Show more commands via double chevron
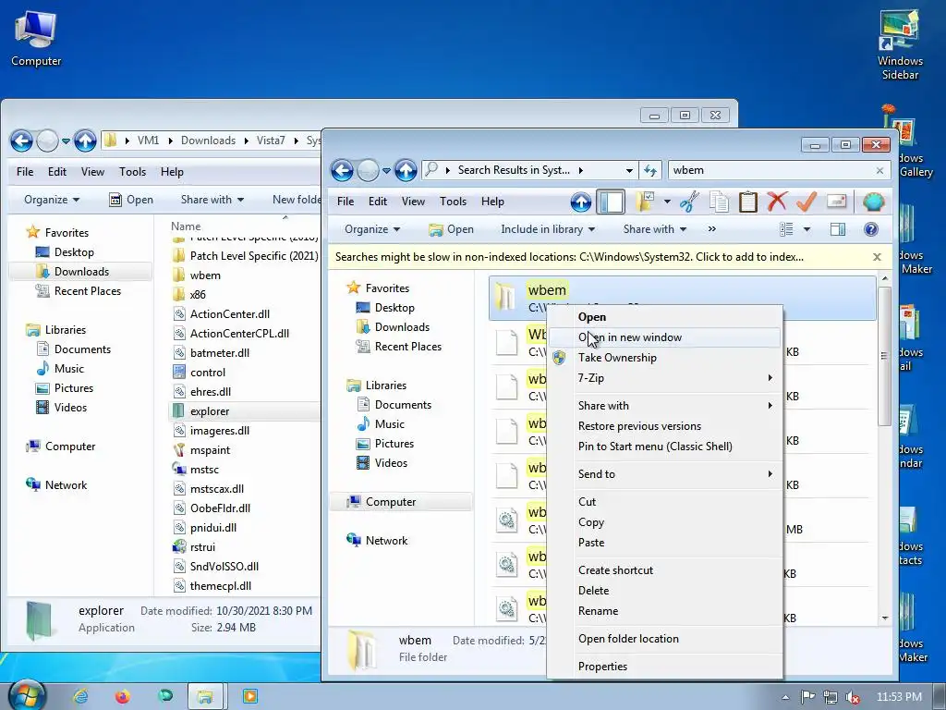946x710 pixels. (x=712, y=229)
